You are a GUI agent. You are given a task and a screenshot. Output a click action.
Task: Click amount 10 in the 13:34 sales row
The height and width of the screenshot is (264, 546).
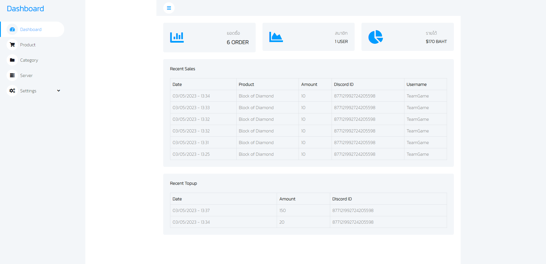click(x=303, y=96)
